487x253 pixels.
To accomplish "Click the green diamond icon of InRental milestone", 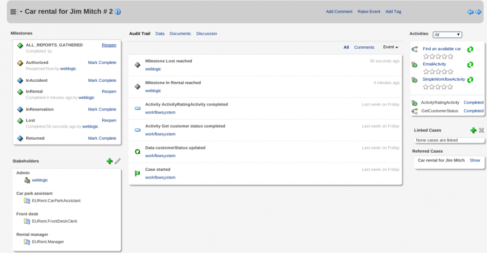I will click(x=20, y=92).
